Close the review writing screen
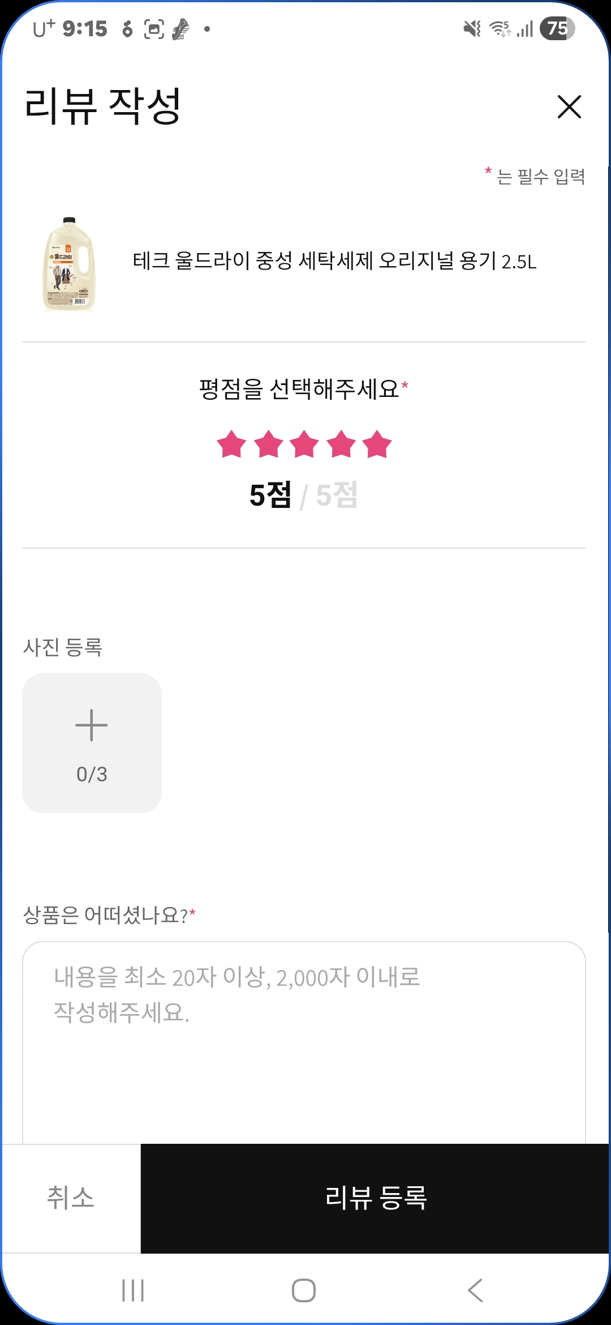This screenshot has height=1325, width=611. click(x=569, y=106)
